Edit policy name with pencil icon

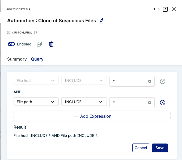pyautogui.click(x=101, y=21)
